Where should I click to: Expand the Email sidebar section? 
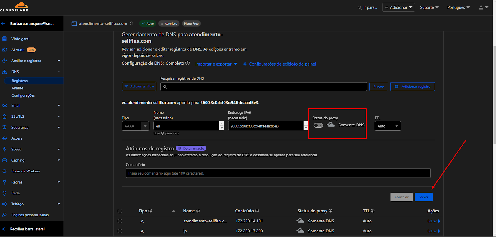pyautogui.click(x=59, y=106)
